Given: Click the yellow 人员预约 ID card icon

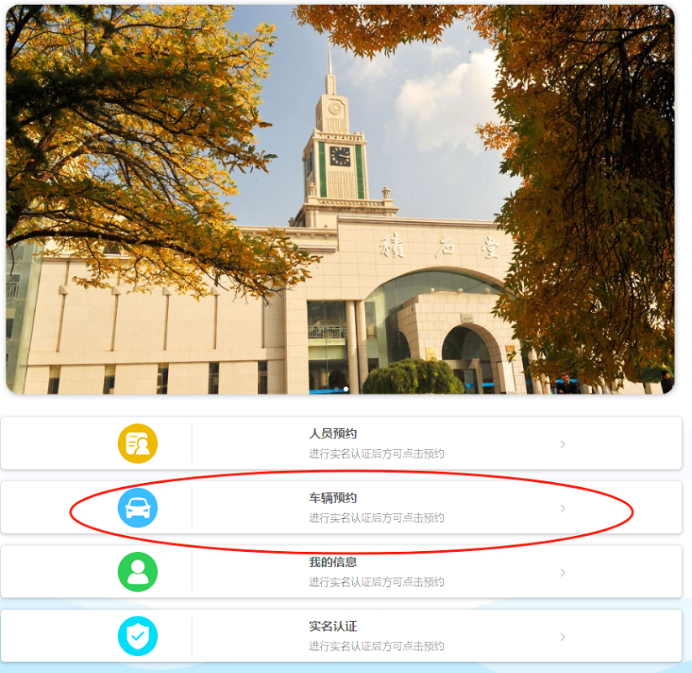Looking at the screenshot, I should click(x=138, y=443).
